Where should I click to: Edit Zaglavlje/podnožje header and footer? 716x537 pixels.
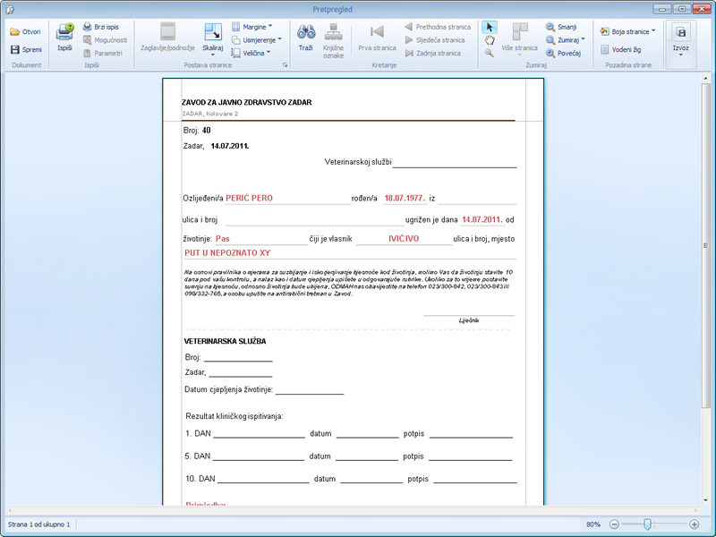click(x=167, y=37)
